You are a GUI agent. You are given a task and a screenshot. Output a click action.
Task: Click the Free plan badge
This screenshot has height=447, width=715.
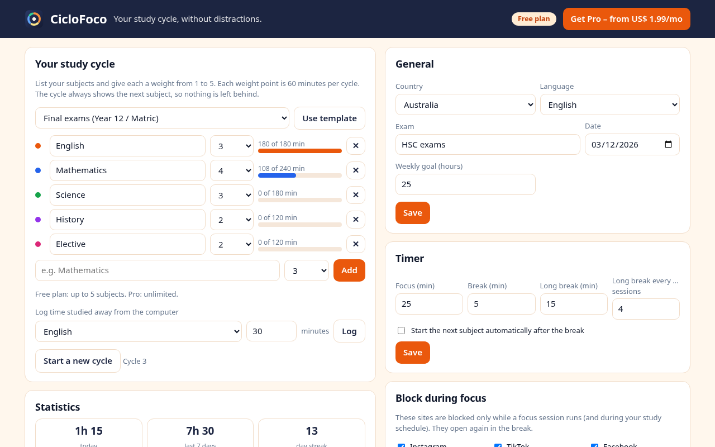(x=534, y=19)
